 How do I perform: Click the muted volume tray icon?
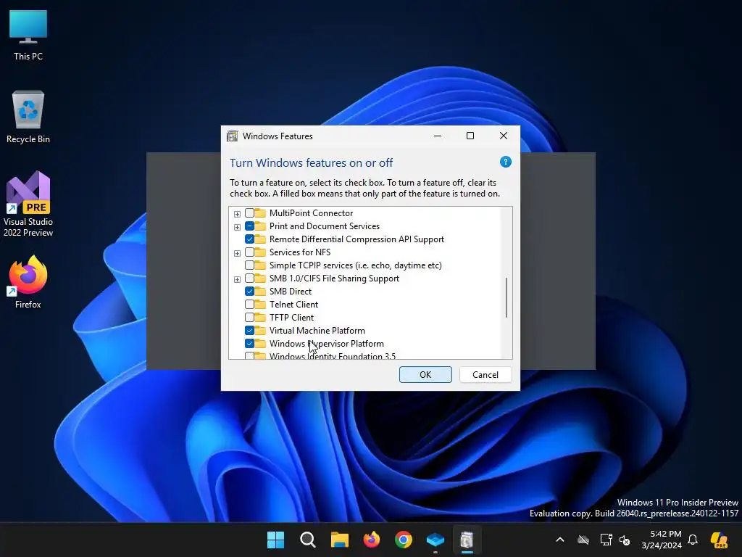pos(625,540)
